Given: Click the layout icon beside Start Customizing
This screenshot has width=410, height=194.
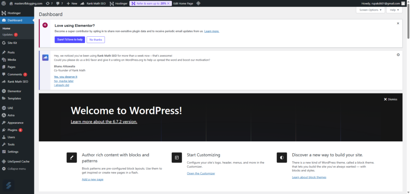Looking at the screenshot, I should click(x=177, y=158).
